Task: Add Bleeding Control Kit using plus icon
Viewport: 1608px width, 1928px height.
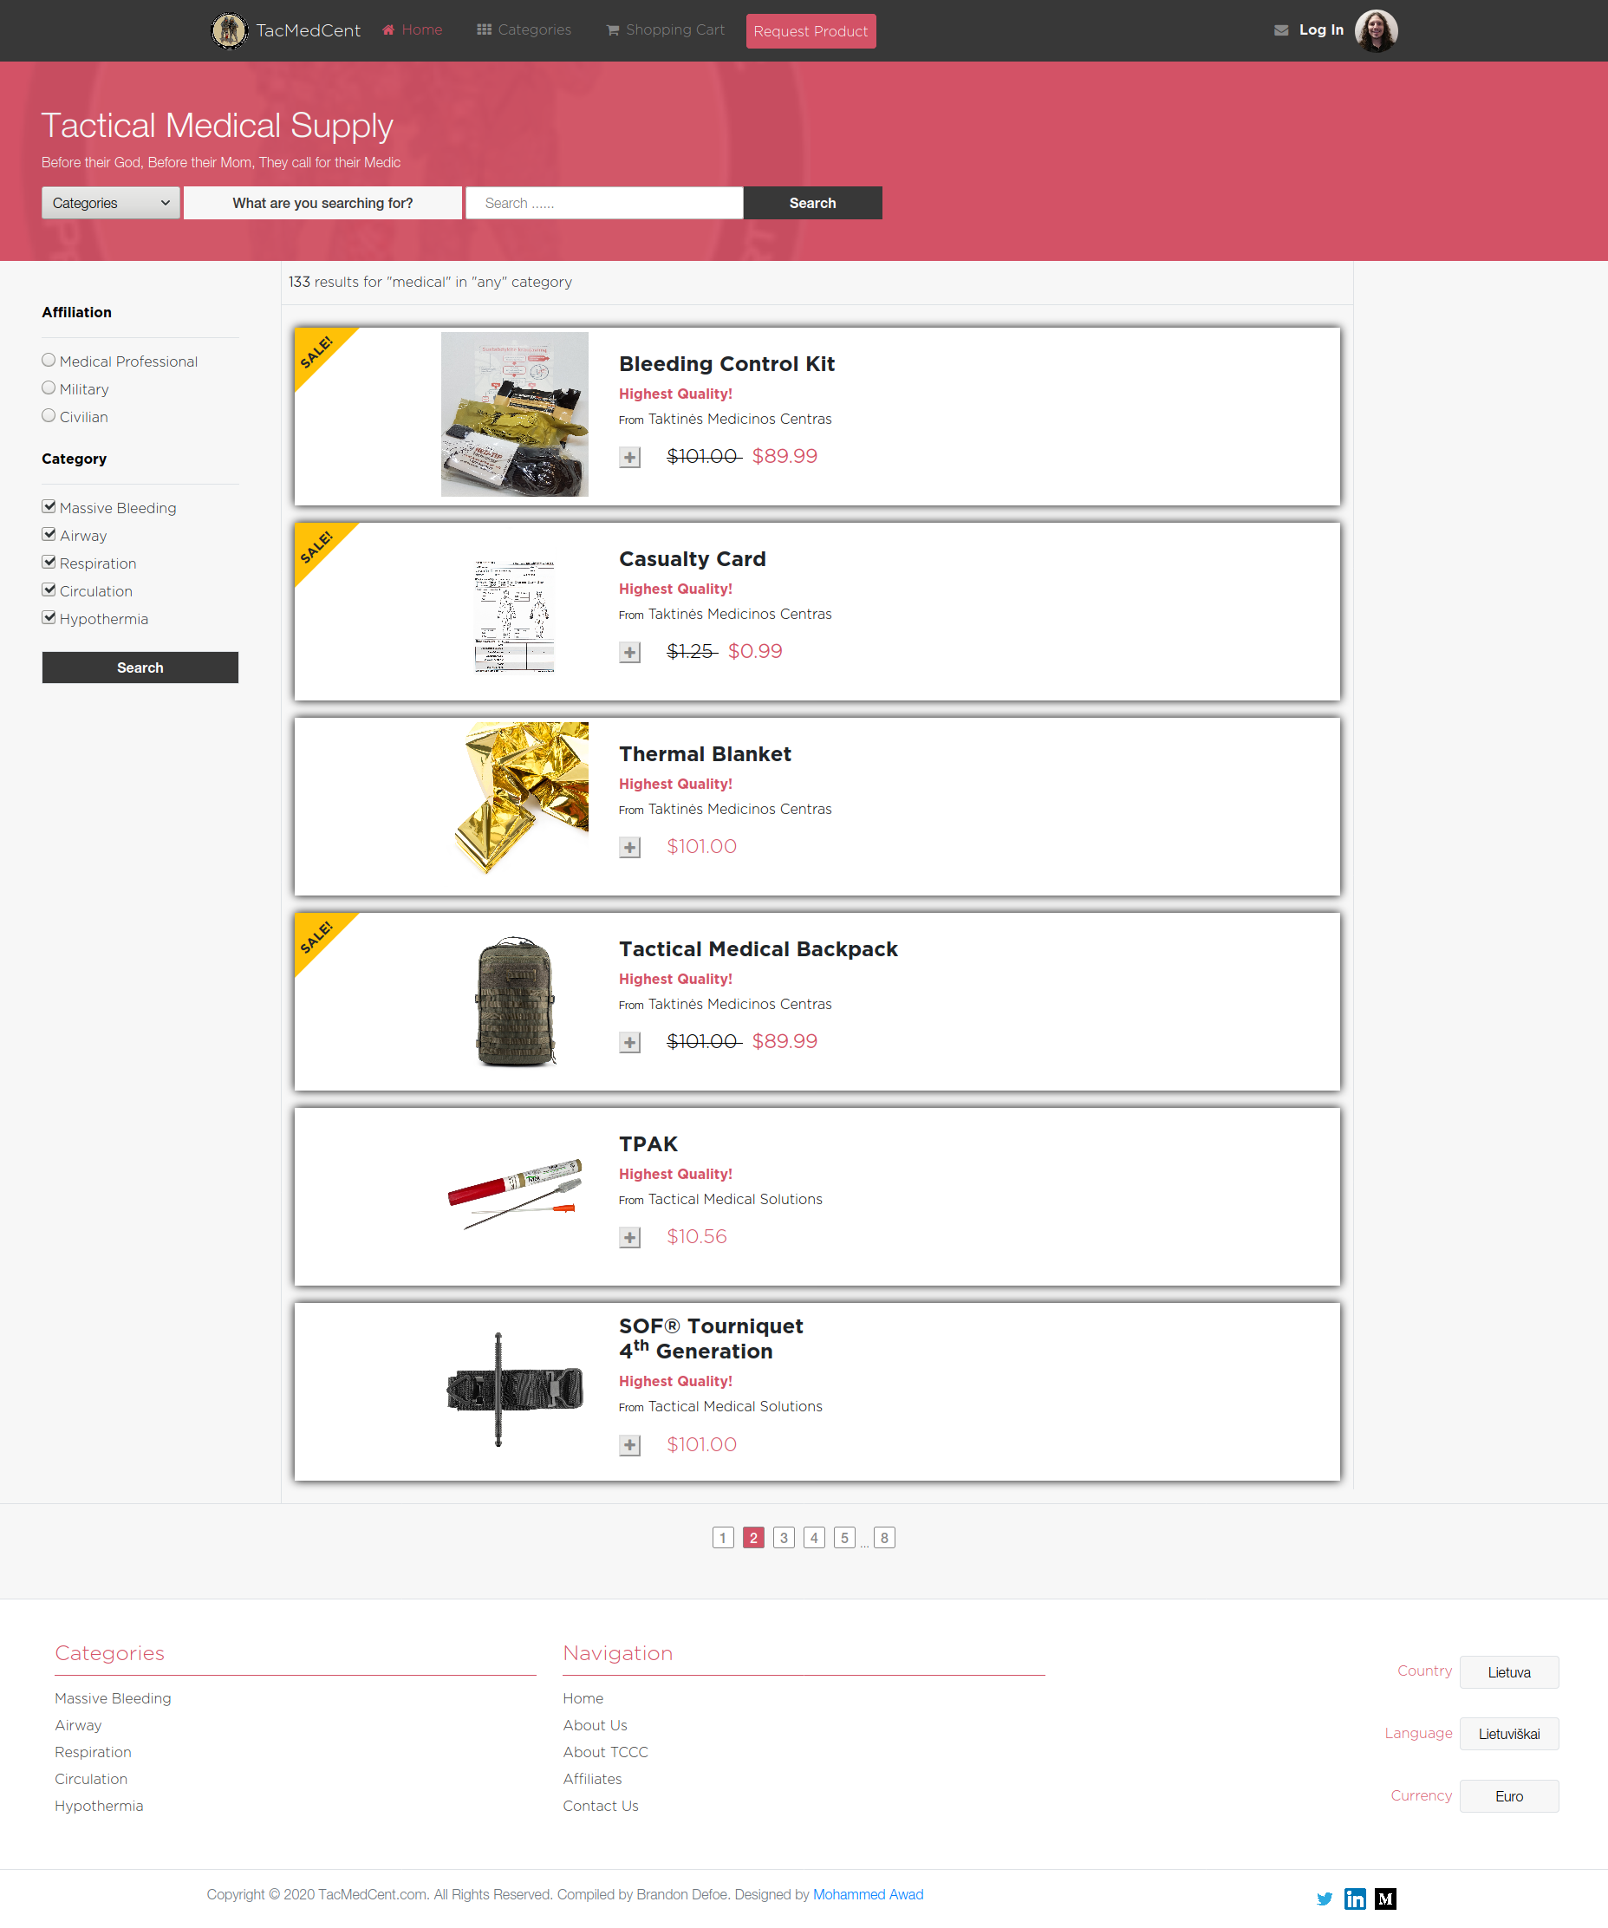Action: tap(628, 457)
